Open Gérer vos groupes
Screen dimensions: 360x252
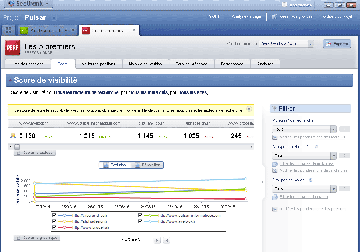pos(293,16)
